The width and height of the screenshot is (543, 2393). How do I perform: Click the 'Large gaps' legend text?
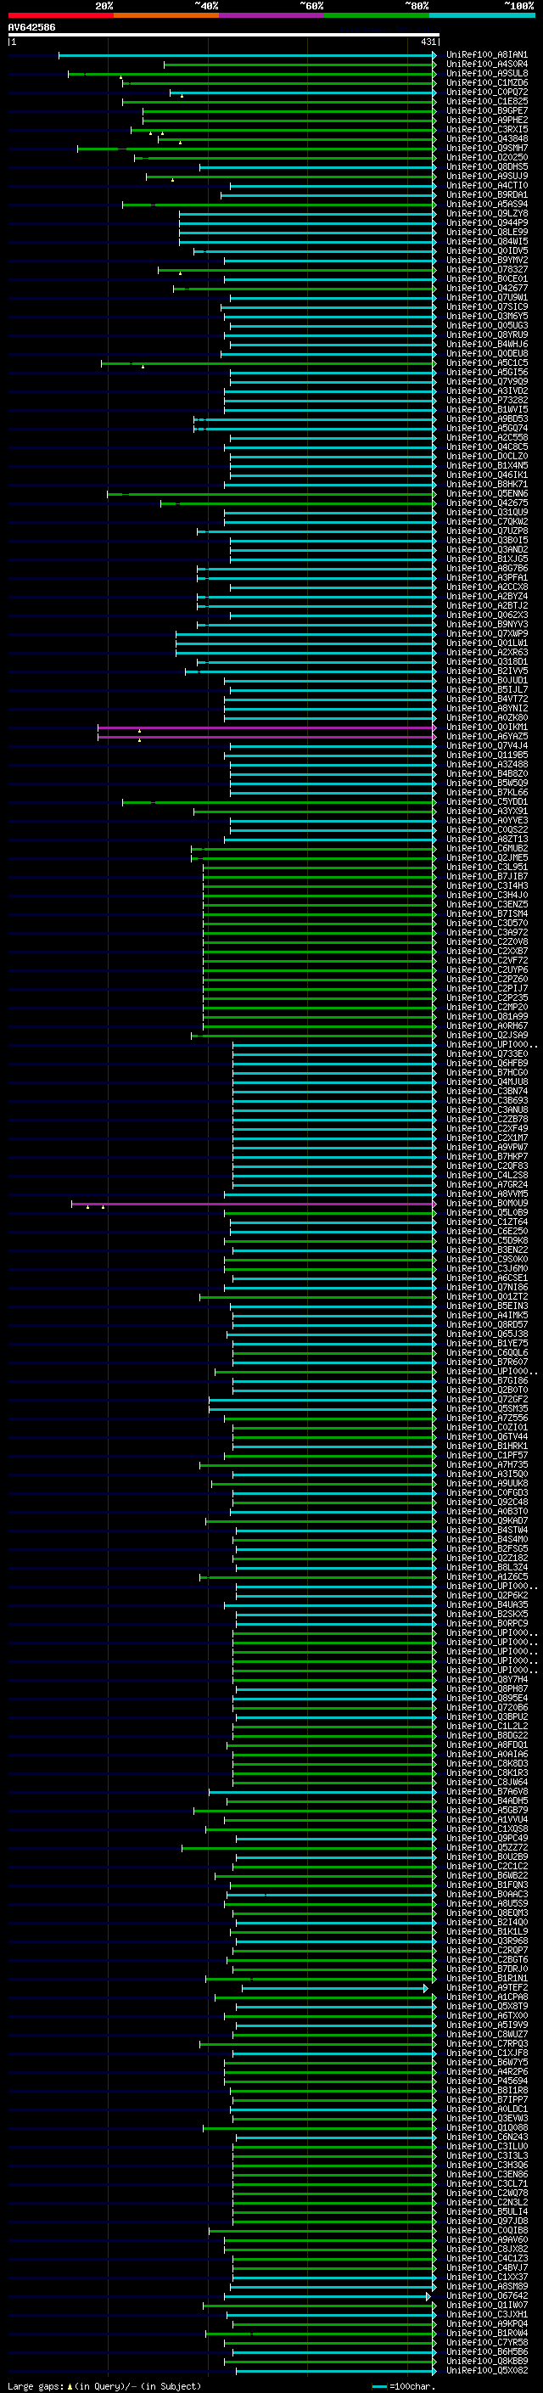36,2386
